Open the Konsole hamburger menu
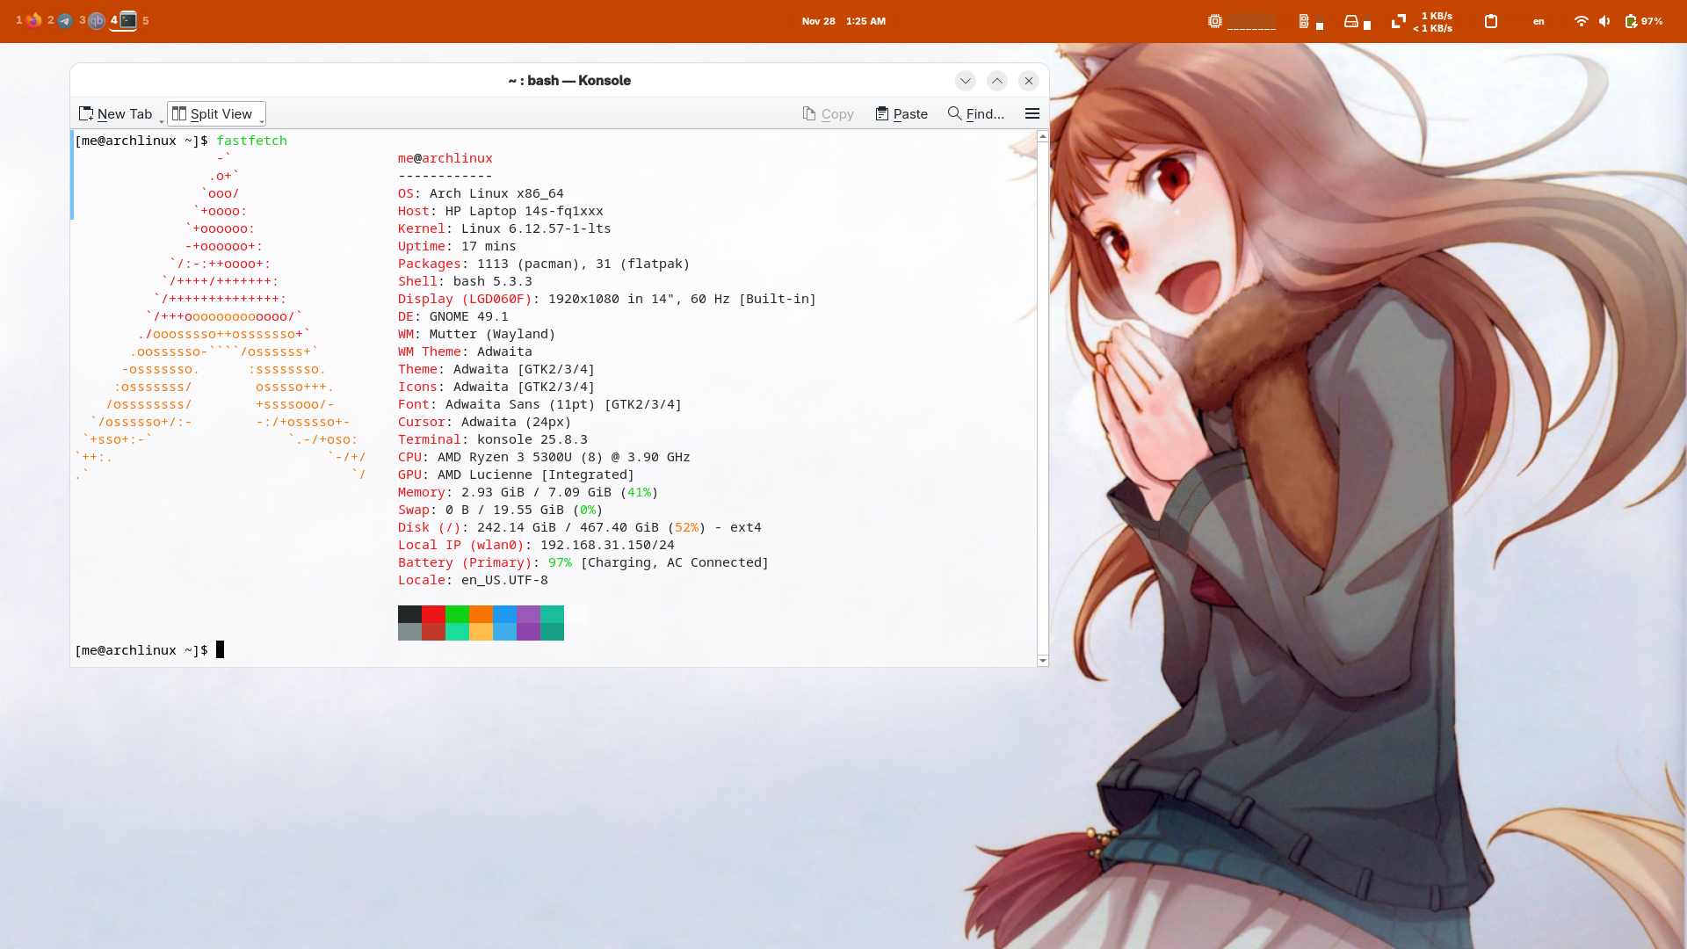Viewport: 1687px width, 949px height. coord(1032,113)
